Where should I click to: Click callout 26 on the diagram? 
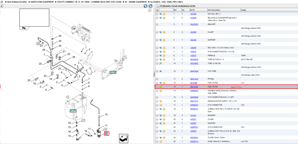pyautogui.click(x=74, y=57)
